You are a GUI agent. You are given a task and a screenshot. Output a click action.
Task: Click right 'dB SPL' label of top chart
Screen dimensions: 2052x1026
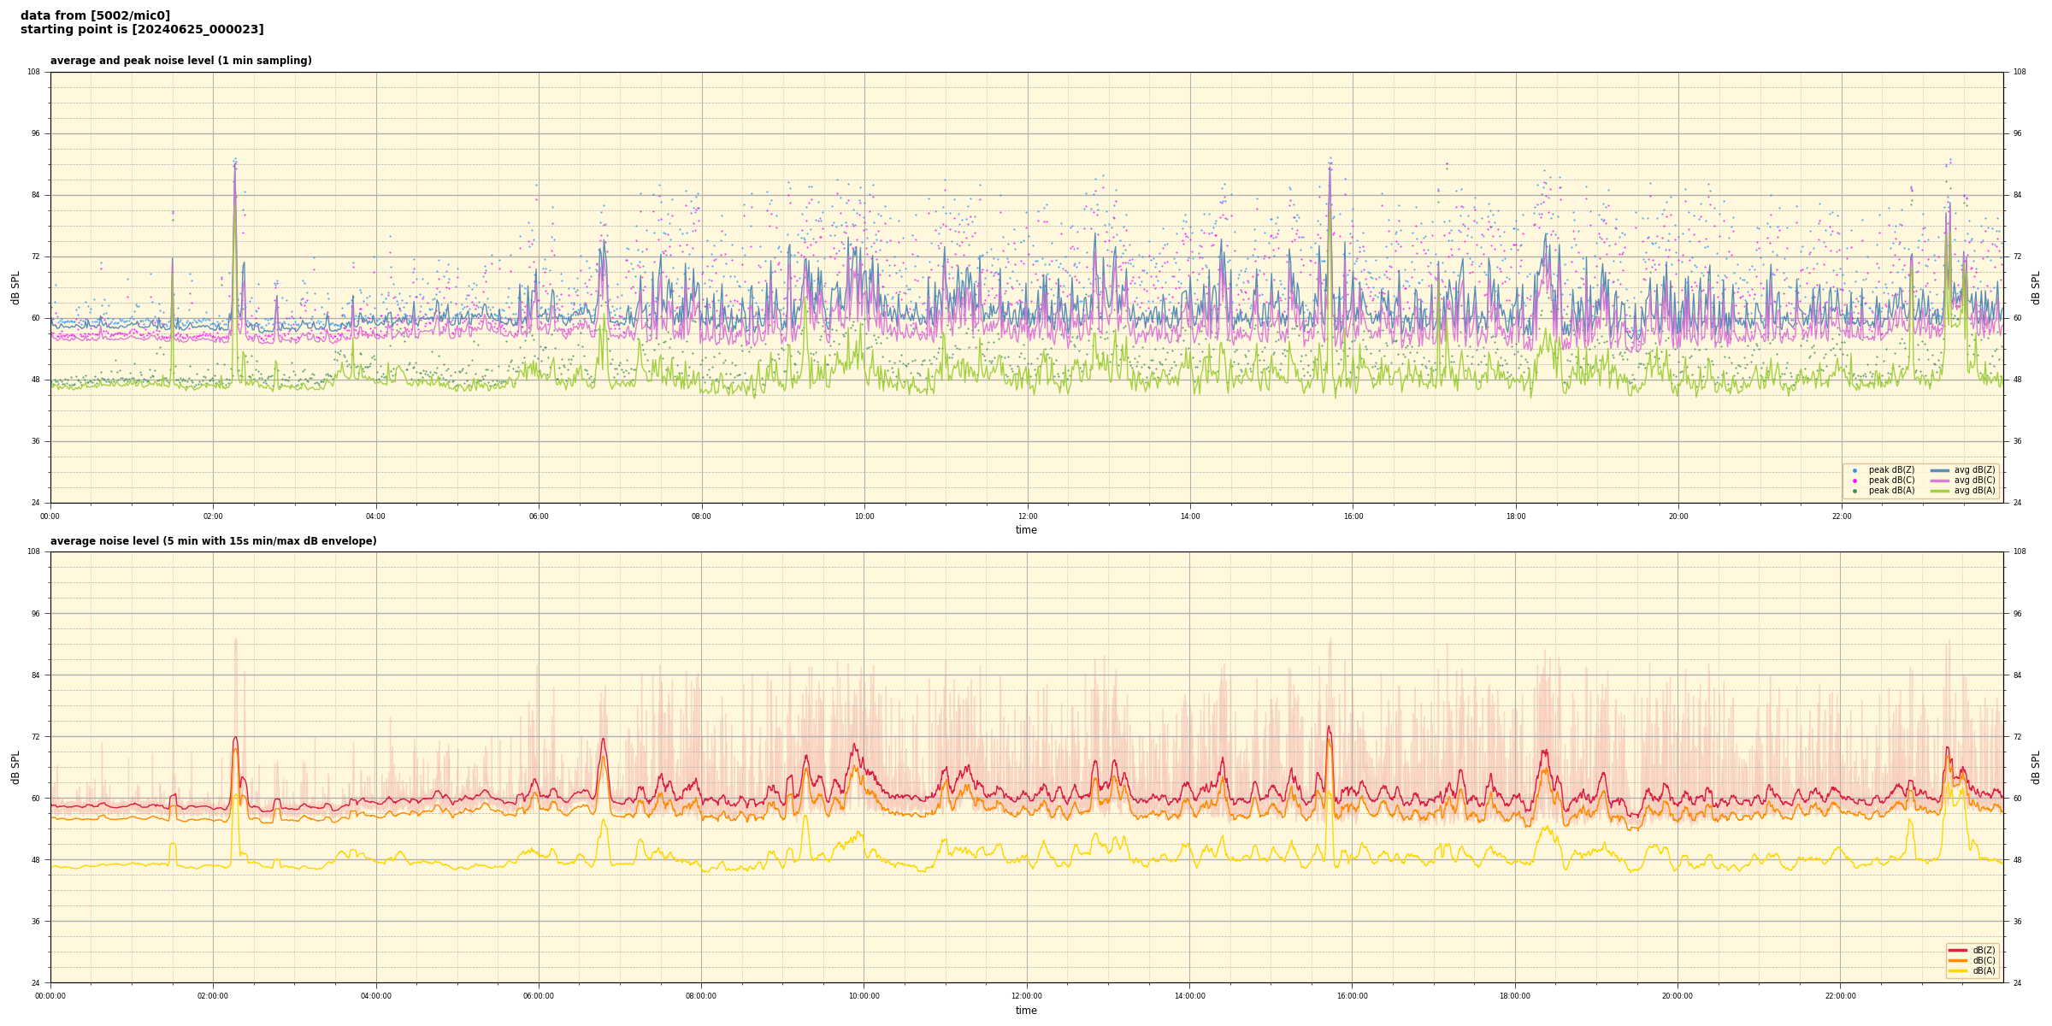2036,287
